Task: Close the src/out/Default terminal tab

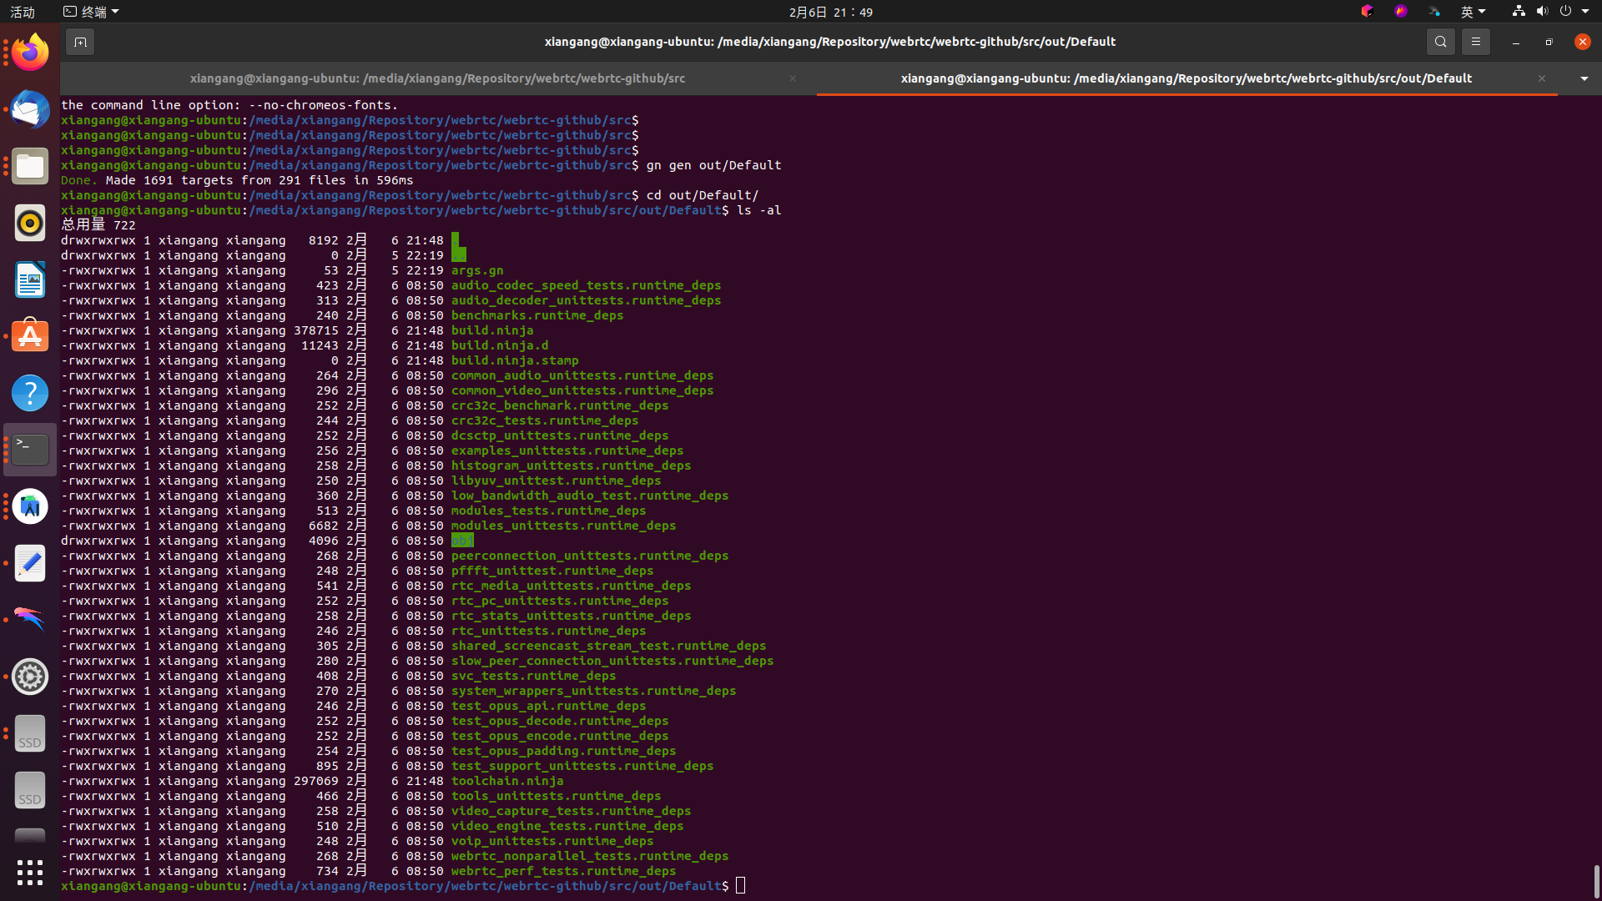Action: (1541, 78)
